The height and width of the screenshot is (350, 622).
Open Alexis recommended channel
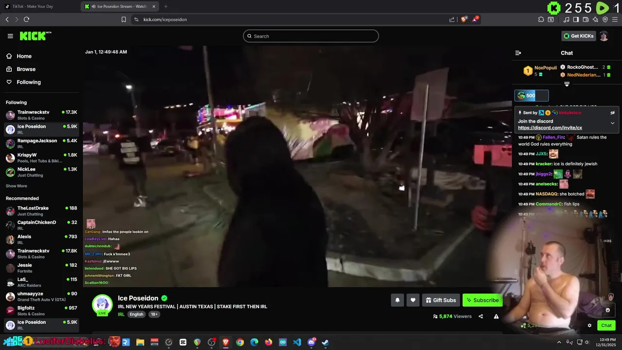click(x=41, y=239)
